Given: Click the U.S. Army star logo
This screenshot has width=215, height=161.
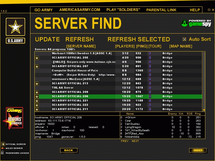Looking at the screenshot, I should (15, 28).
